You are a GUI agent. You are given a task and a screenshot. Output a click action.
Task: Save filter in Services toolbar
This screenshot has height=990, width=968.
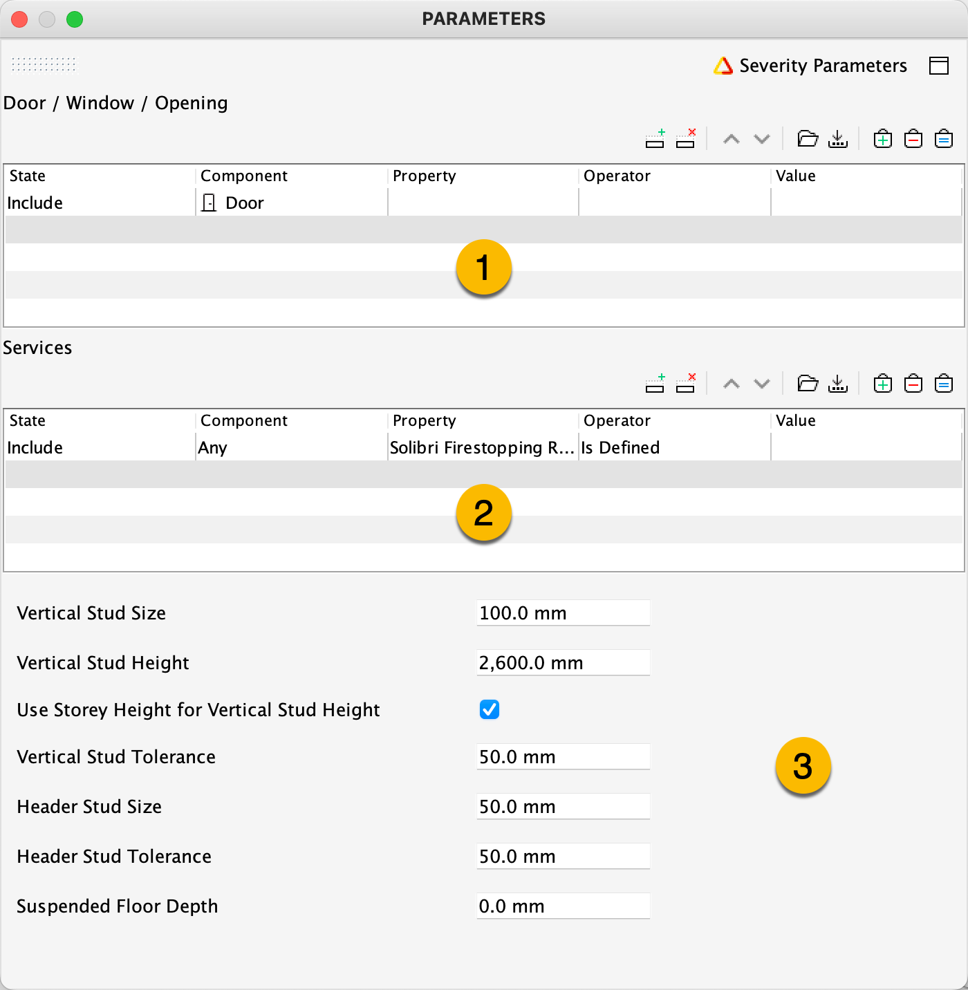point(838,384)
